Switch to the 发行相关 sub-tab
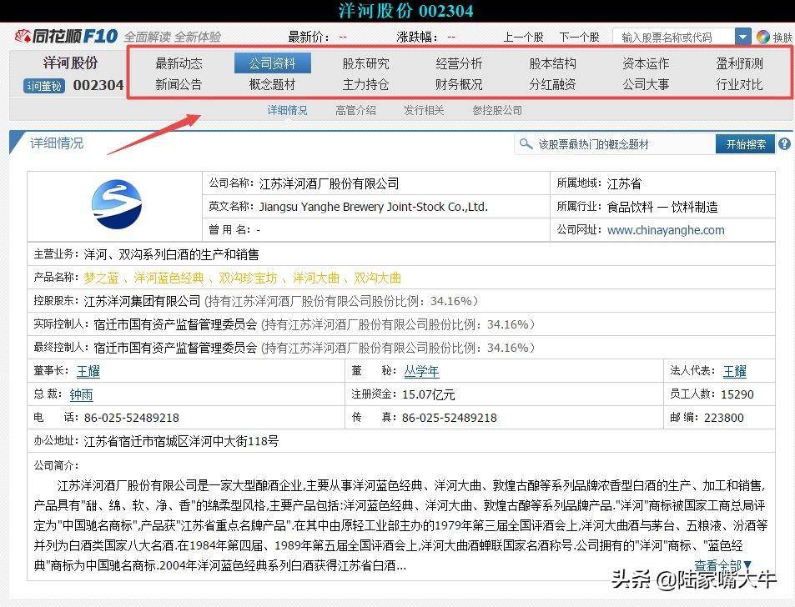This screenshot has width=795, height=607. [x=424, y=110]
